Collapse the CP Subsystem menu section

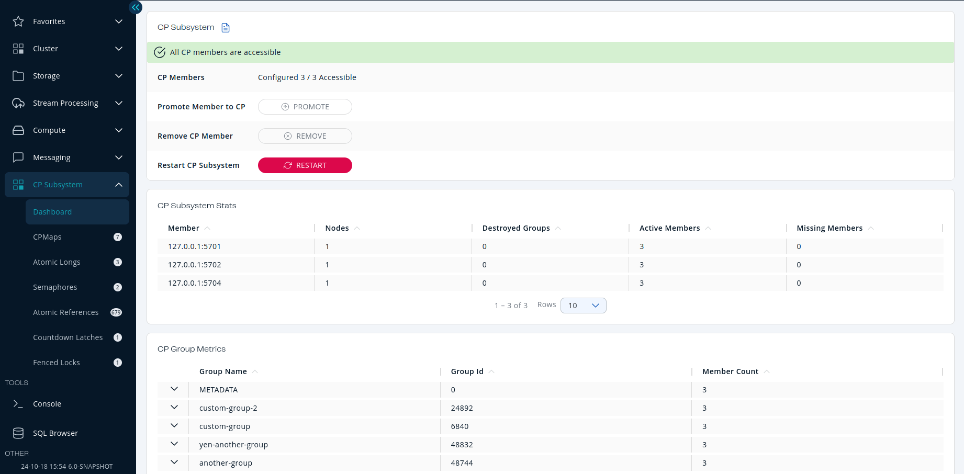119,185
